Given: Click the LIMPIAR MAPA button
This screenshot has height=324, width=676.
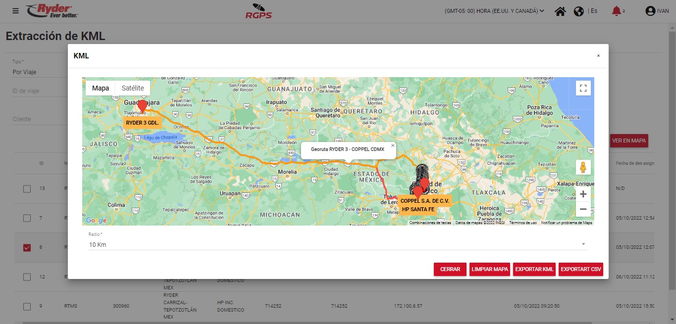Looking at the screenshot, I should click(489, 269).
